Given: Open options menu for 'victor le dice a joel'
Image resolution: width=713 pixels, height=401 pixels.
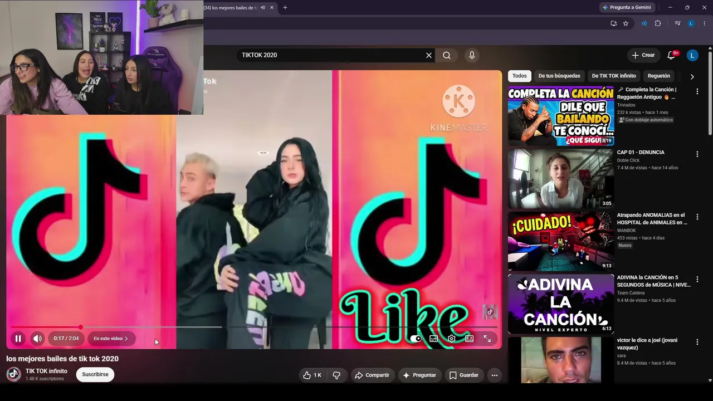Looking at the screenshot, I should [x=697, y=342].
